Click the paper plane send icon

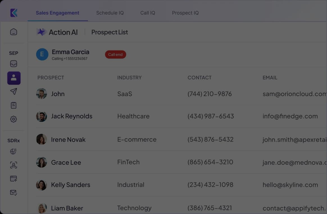click(13, 91)
